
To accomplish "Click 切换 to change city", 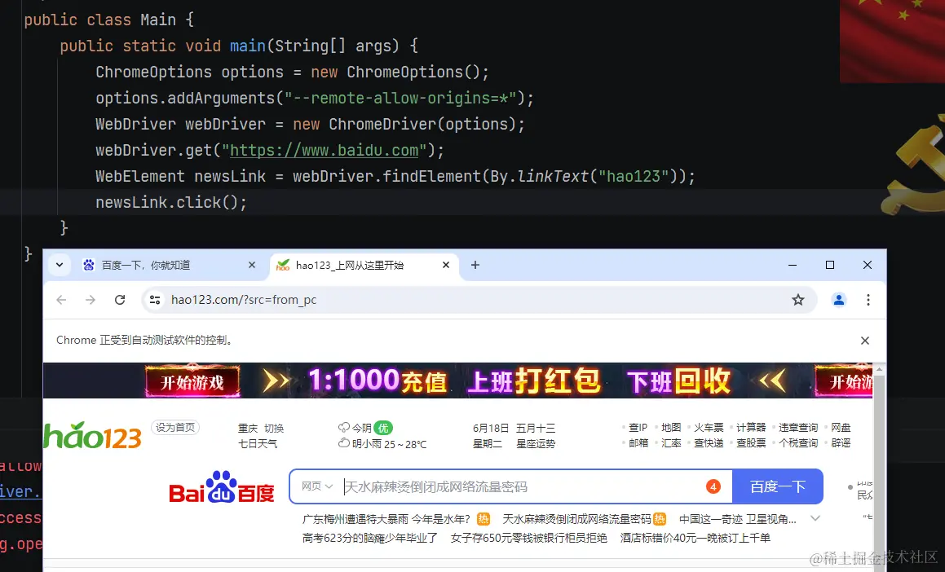I will (x=274, y=428).
